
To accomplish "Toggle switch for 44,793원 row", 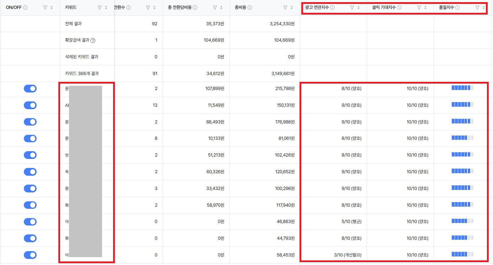I will pyautogui.click(x=30, y=238).
